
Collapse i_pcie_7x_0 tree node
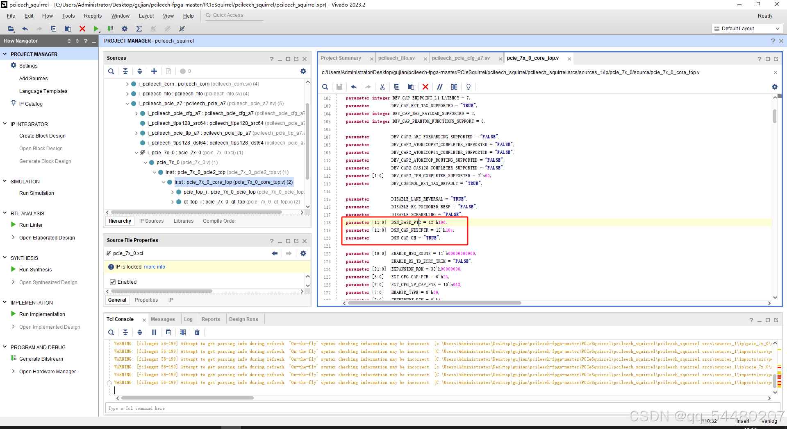(x=136, y=153)
